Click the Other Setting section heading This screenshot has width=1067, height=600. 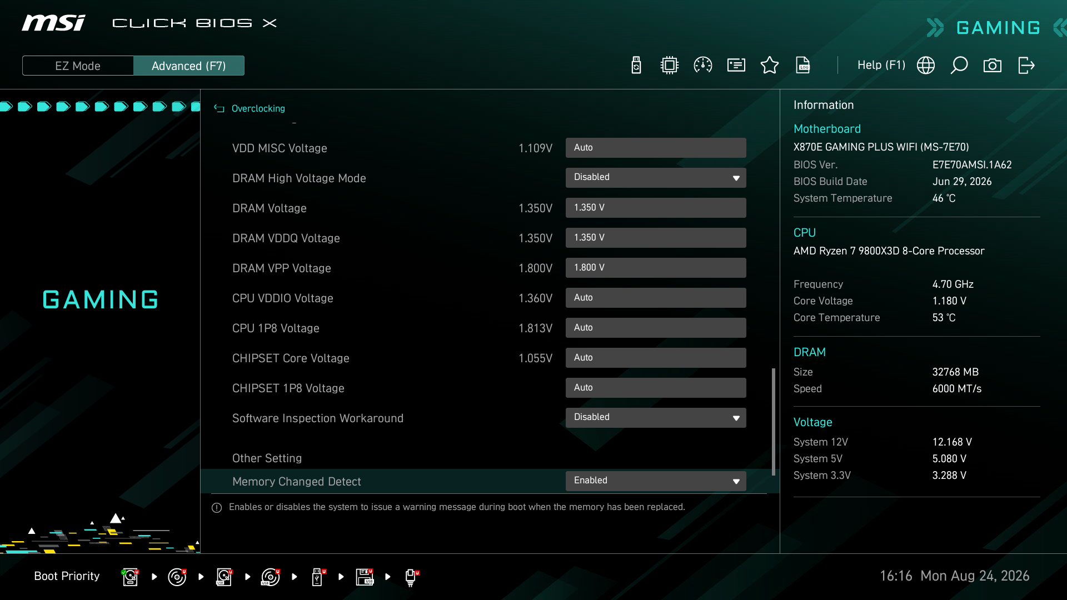(267, 458)
